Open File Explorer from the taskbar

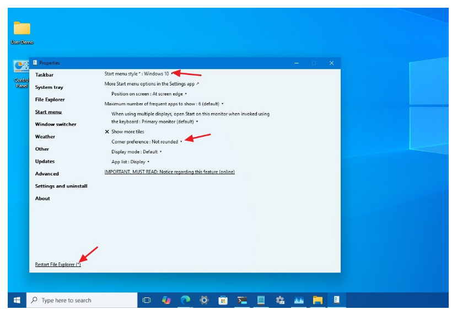click(x=318, y=300)
